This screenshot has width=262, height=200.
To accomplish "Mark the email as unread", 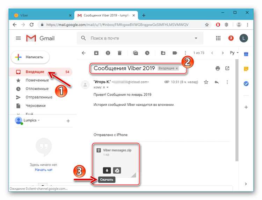I will [x=135, y=53].
